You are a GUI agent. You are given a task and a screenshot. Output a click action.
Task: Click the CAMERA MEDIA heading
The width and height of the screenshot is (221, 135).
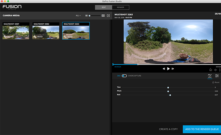coord(11,16)
